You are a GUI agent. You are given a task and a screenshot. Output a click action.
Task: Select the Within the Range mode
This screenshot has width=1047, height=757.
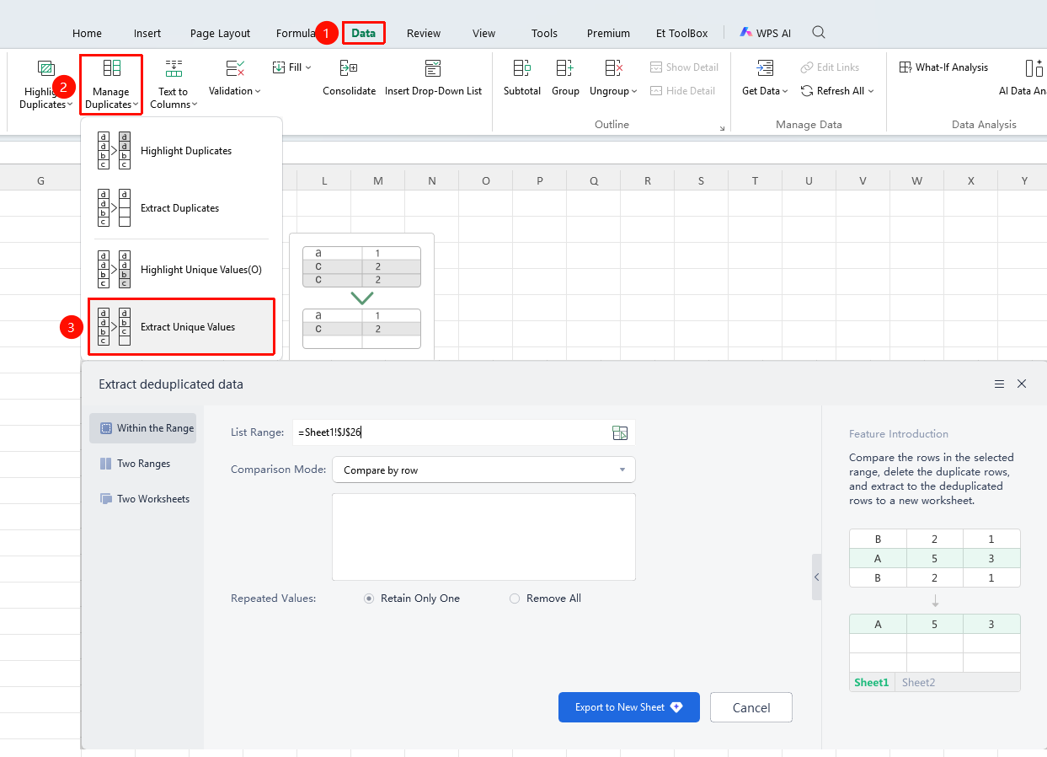[142, 428]
